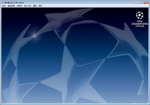Open the 系统 menu
The image size is (150, 105).
point(4,6)
